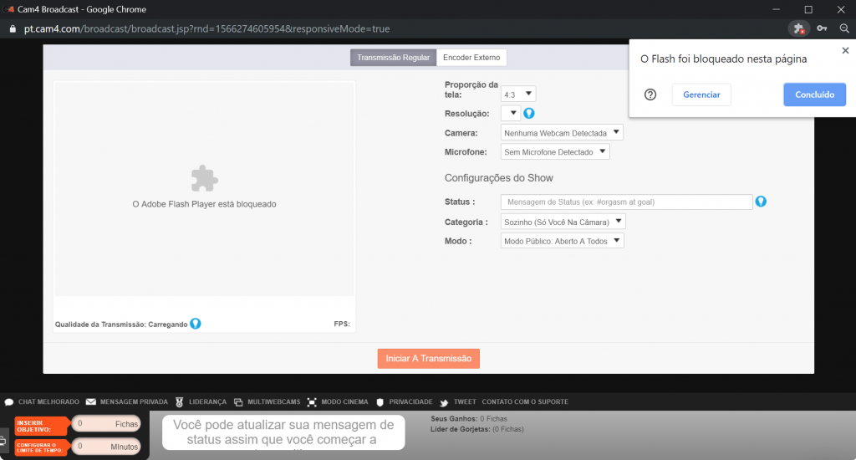Viewport: 856px width, 460px height.
Task: Click the blocked Flash puzzle piece icon
Action: pos(204,179)
